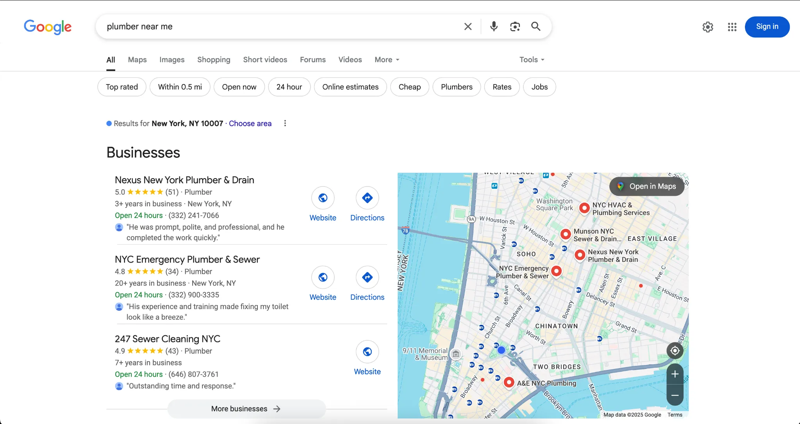This screenshot has height=424, width=800.
Task: Click the Google logo
Action: [48, 27]
